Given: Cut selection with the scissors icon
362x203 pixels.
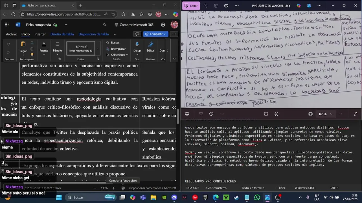Looking at the screenshot, I should (32, 43).
